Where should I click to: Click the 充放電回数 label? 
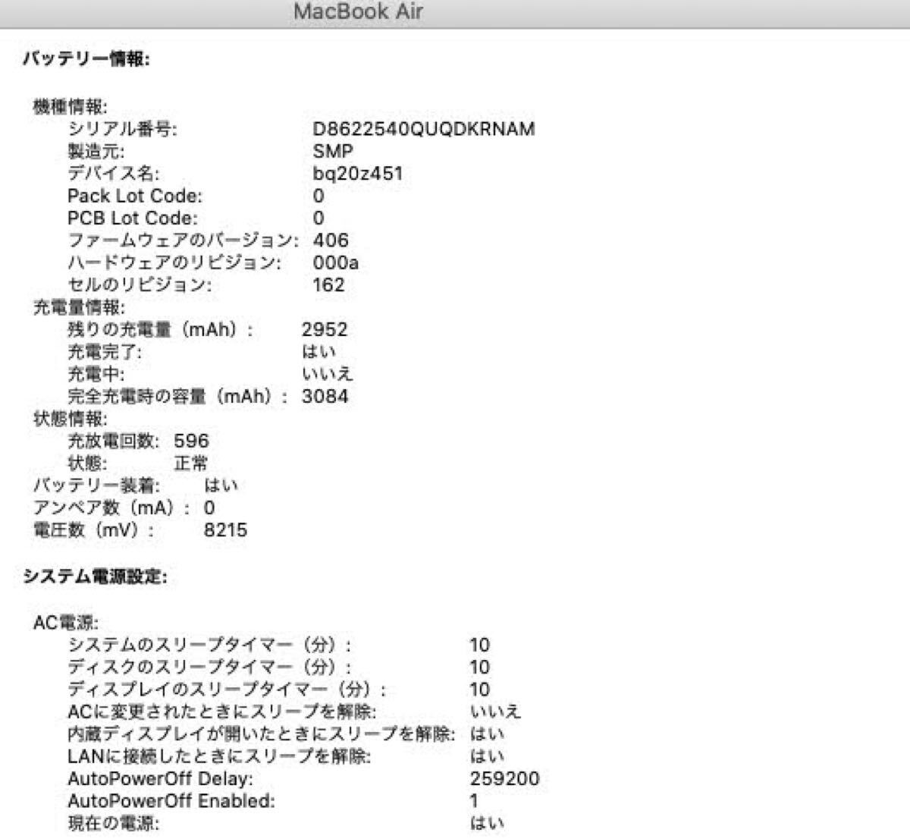[113, 441]
